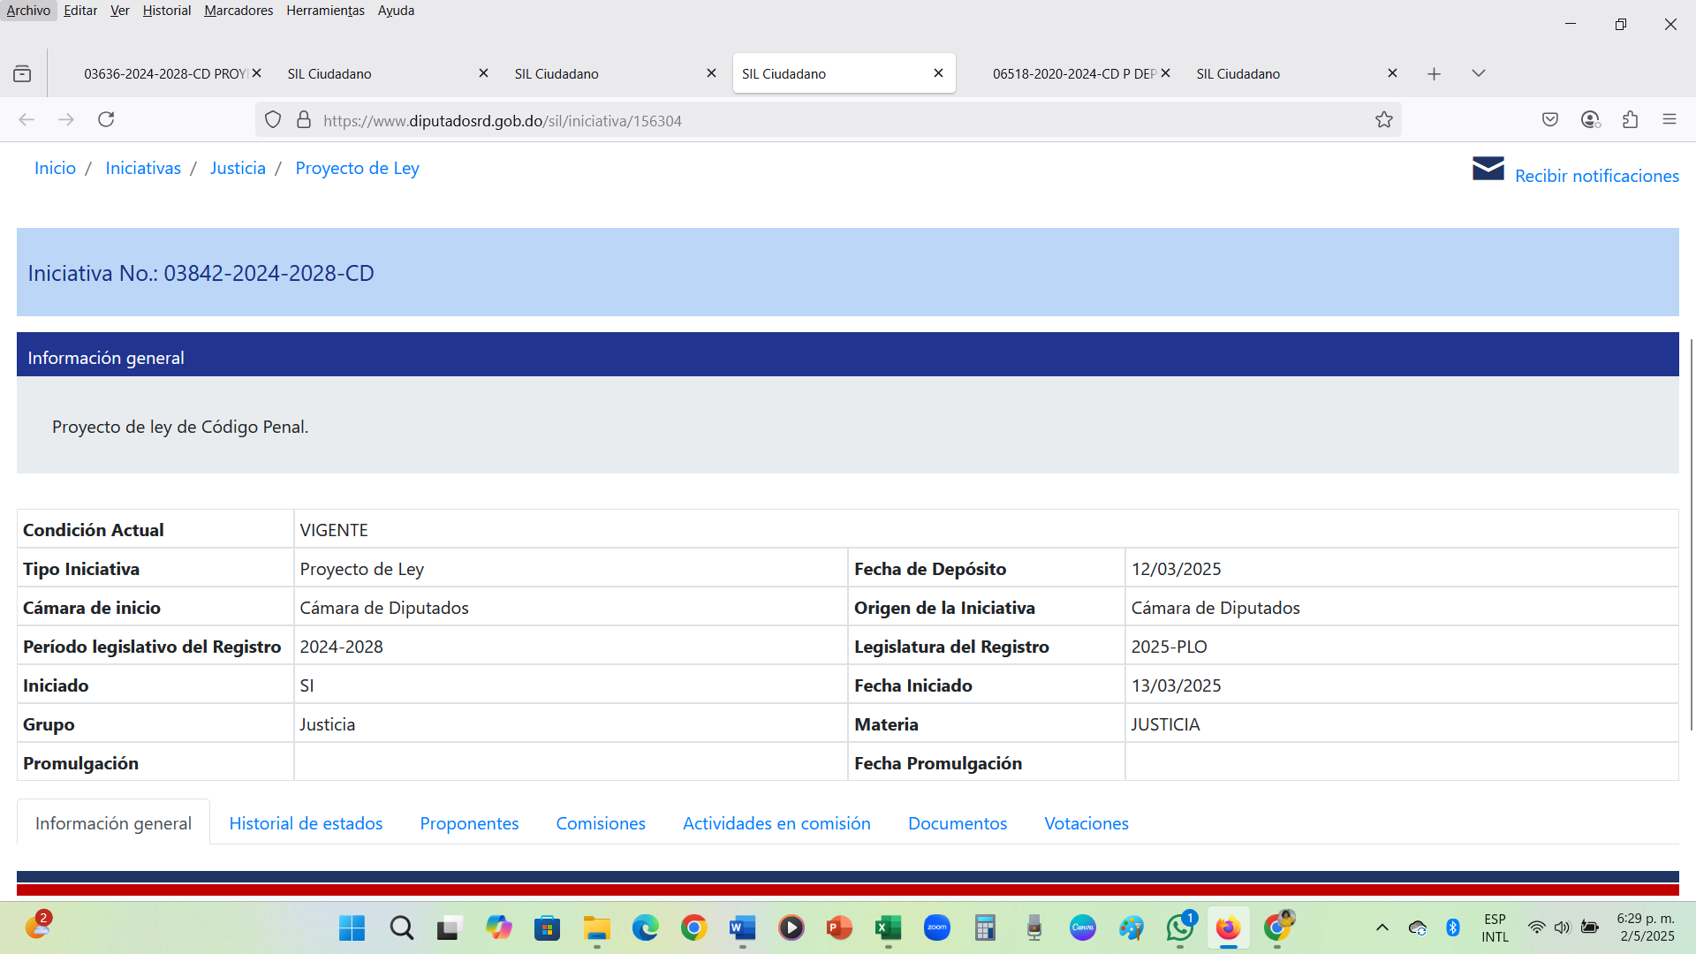Open the Firefox account profile icon

click(x=1590, y=119)
